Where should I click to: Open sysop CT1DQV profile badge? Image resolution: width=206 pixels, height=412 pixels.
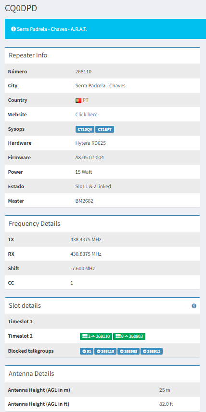[x=85, y=129]
